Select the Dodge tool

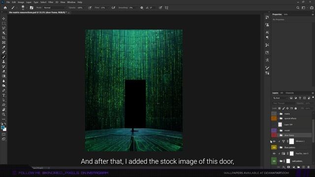tap(3, 86)
